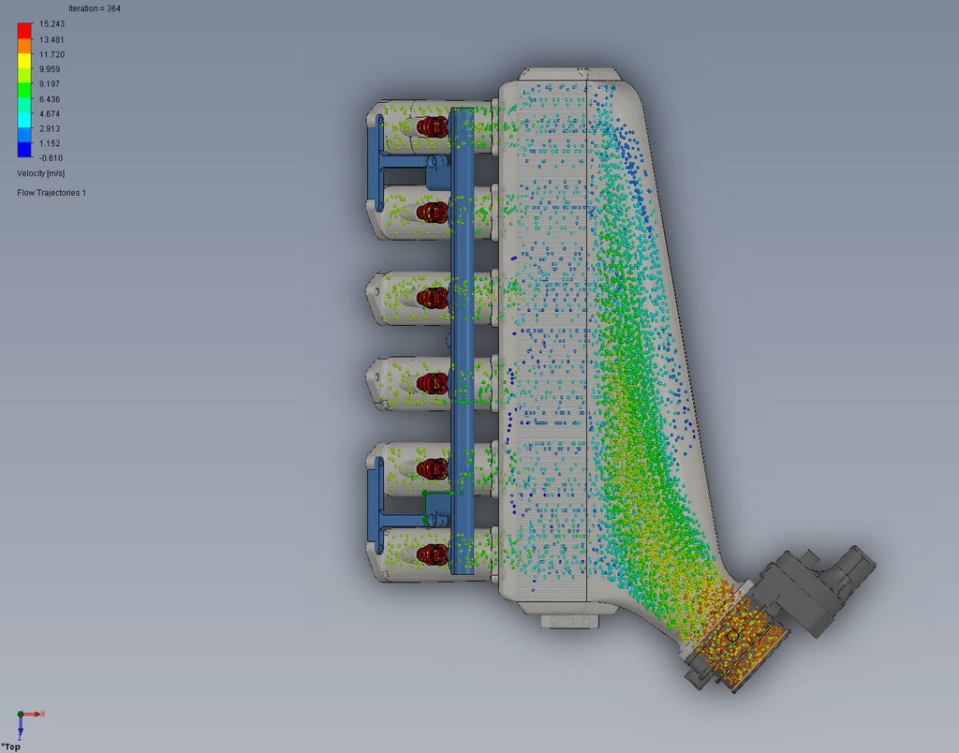This screenshot has width=959, height=753.
Task: Click the legend minimum value -0.610
Action: pyautogui.click(x=51, y=157)
